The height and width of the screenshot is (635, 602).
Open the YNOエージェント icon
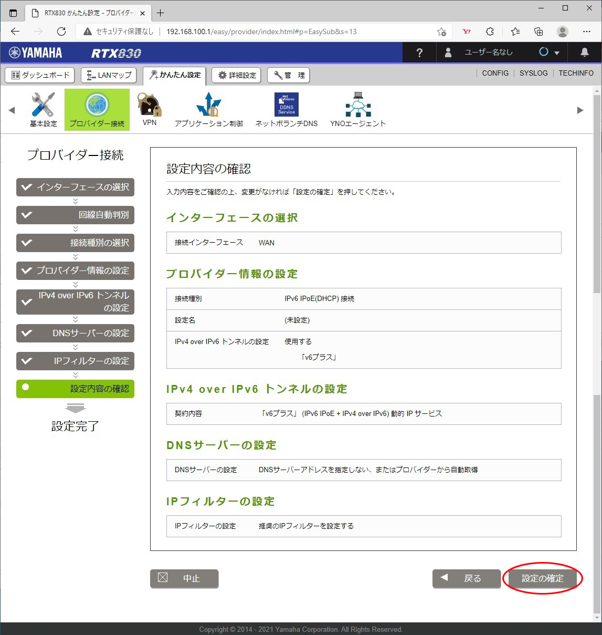click(358, 105)
